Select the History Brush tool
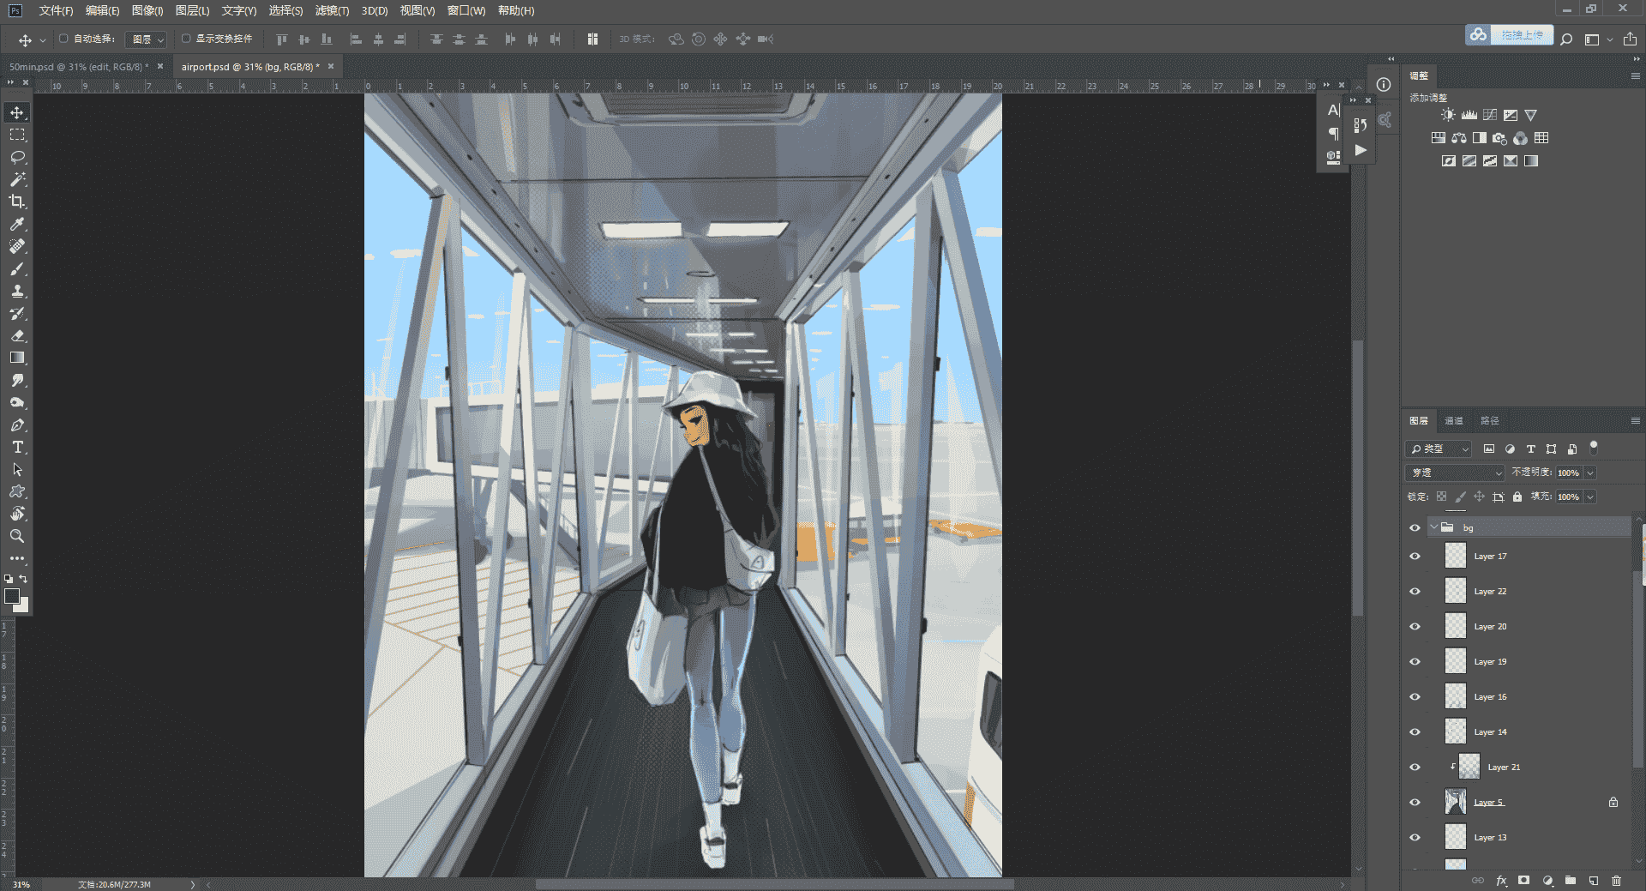This screenshot has height=891, width=1646. click(17, 313)
